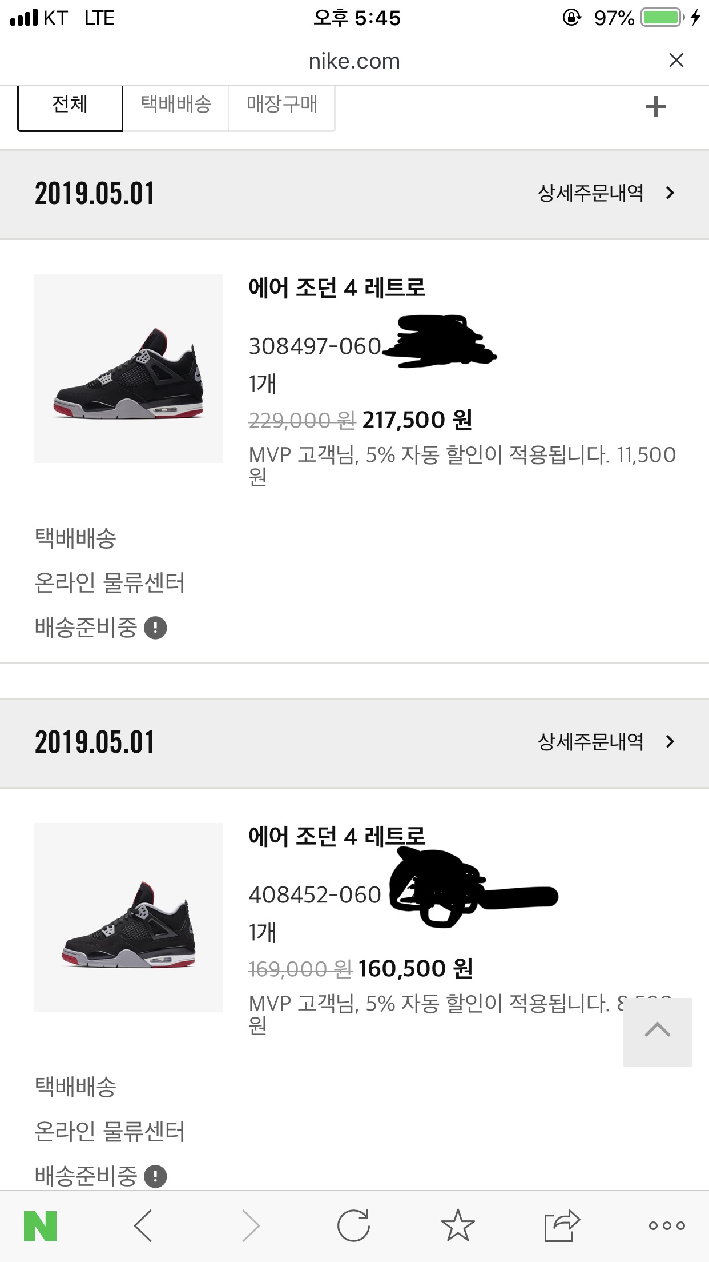709x1262 pixels.
Task: Bookmark the page with the star icon
Action: 458,1225
